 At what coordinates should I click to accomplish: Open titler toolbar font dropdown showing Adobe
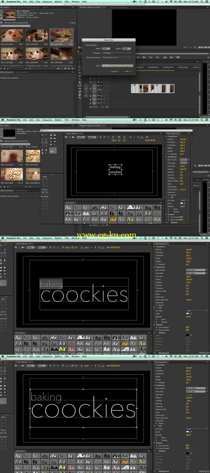point(81,137)
